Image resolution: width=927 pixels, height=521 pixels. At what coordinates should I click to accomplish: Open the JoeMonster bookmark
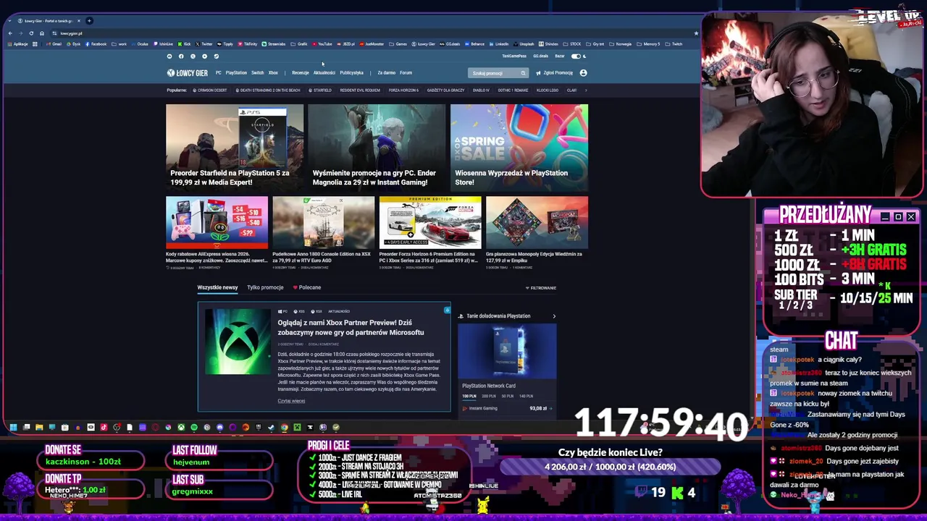[x=372, y=44]
